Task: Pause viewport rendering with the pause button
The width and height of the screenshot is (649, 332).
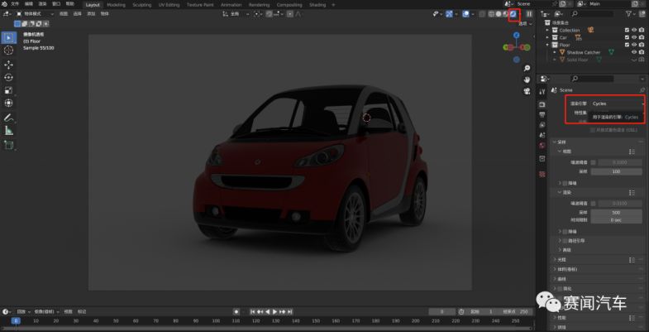Action: [x=529, y=14]
